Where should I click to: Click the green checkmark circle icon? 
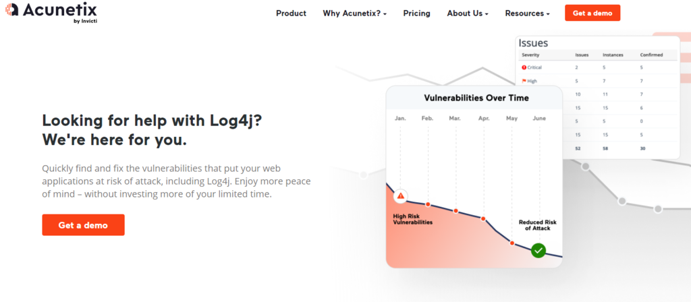tap(538, 251)
